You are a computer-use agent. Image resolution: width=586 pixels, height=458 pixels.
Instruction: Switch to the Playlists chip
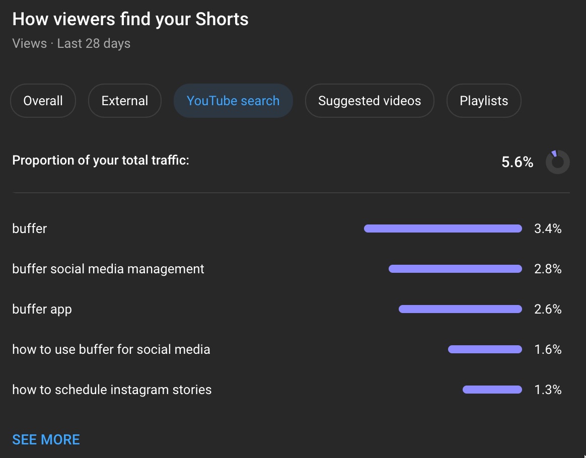pyautogui.click(x=484, y=101)
